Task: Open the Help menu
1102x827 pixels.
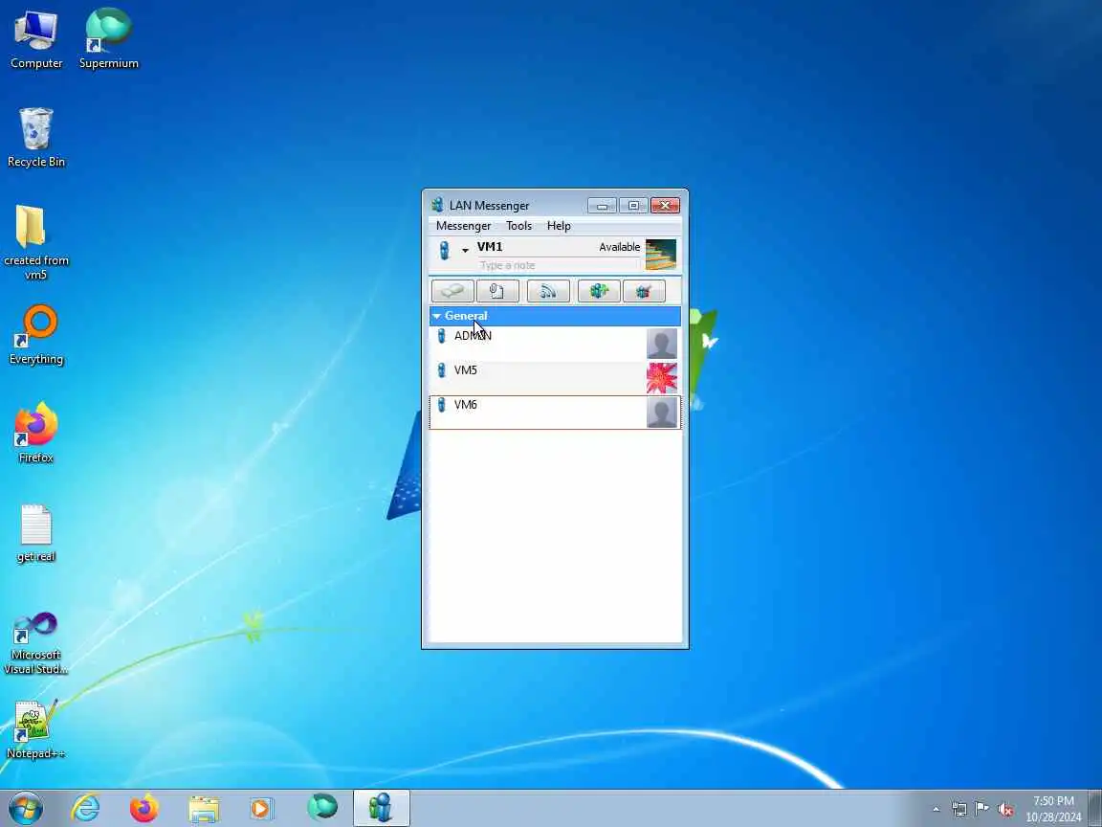Action: (x=559, y=226)
